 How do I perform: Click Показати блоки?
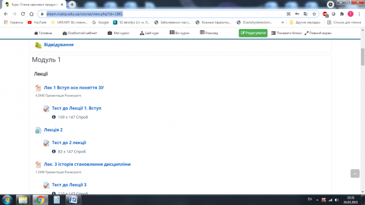[286, 33]
